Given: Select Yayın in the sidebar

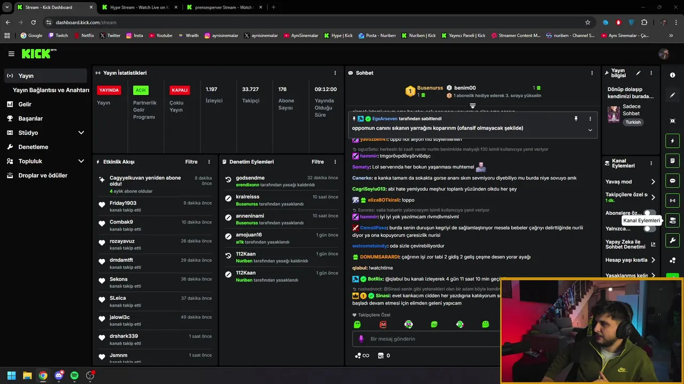Looking at the screenshot, I should pyautogui.click(x=45, y=76).
